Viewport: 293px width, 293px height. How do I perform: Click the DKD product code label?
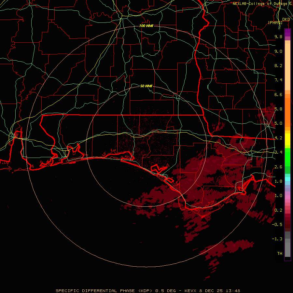[286, 20]
